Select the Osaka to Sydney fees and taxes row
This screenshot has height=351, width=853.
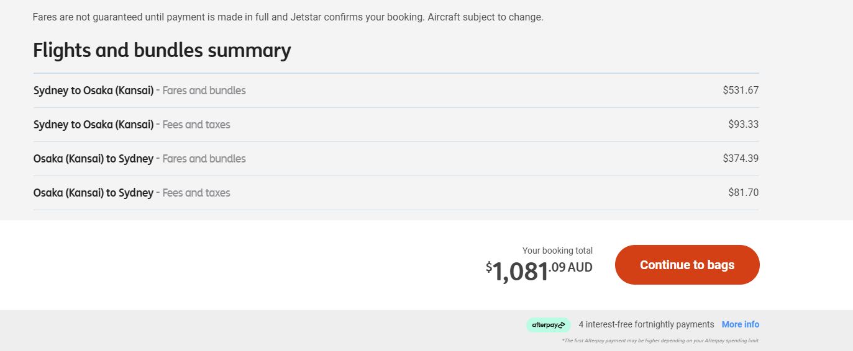coord(396,193)
